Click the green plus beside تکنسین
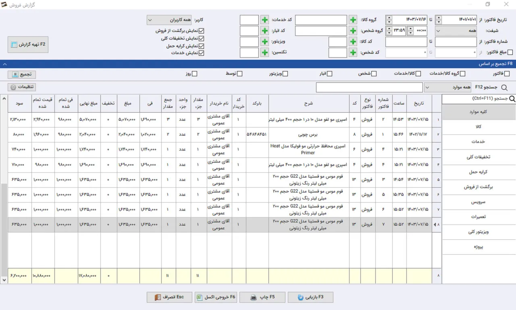This screenshot has width=516, height=310. [264, 52]
